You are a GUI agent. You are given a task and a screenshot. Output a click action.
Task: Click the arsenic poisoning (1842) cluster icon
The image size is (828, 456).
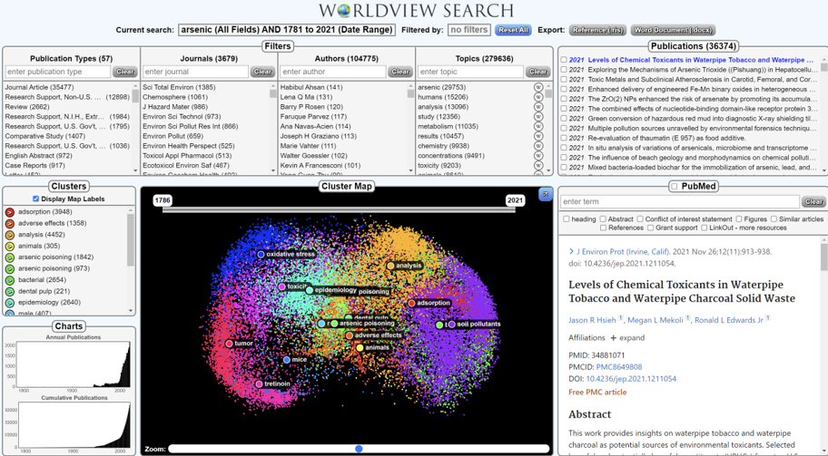pyautogui.click(x=9, y=257)
